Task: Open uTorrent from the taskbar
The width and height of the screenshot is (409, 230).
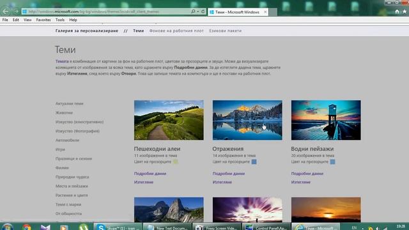Action: point(84,227)
